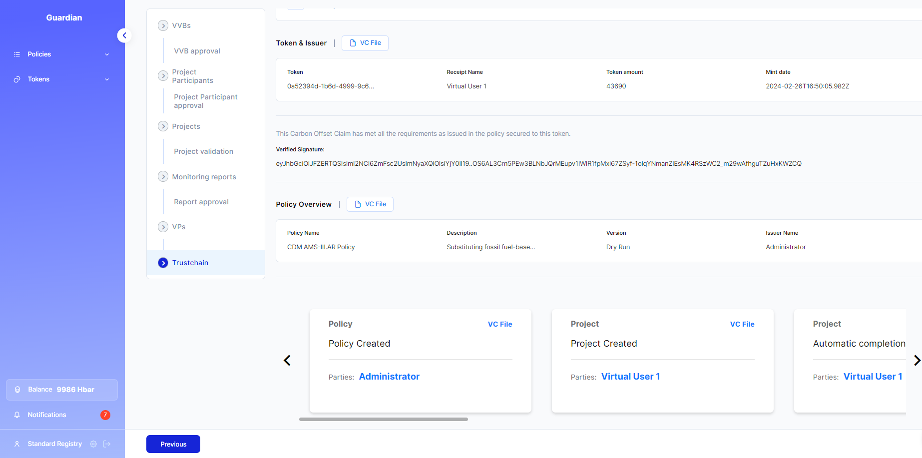Click the logout icon in the sidebar footer

pyautogui.click(x=107, y=444)
